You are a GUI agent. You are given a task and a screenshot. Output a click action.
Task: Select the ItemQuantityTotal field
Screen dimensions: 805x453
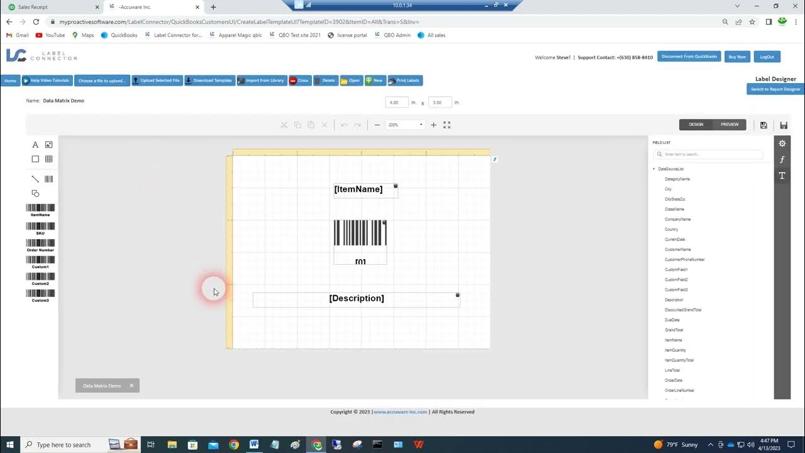pyautogui.click(x=679, y=361)
